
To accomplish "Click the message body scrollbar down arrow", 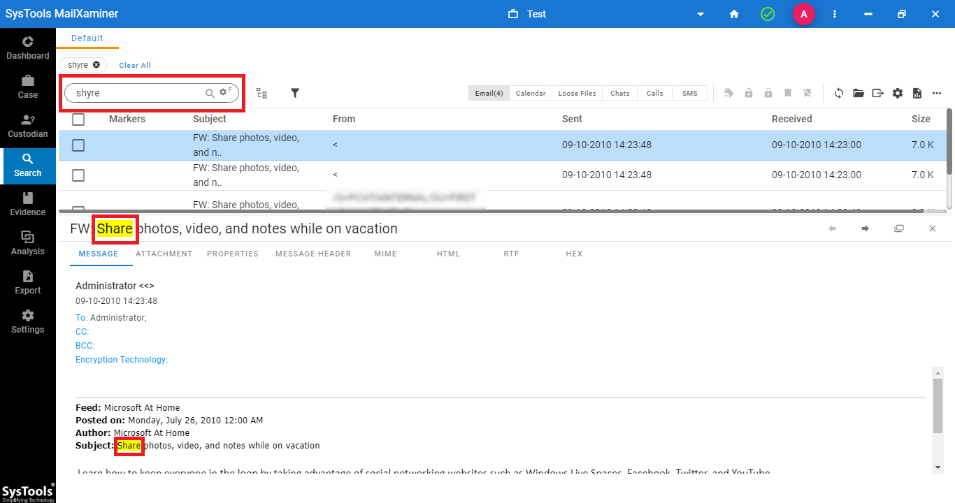I will (938, 467).
